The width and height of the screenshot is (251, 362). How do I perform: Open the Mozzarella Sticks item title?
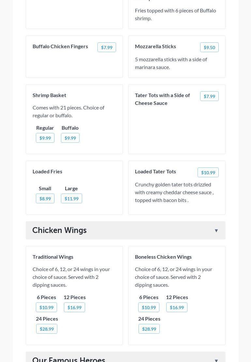pyautogui.click(x=155, y=46)
